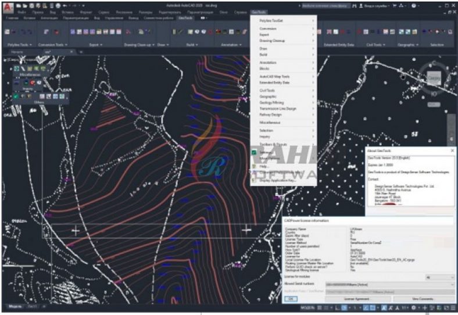Viewport: 458px width, 315px height.
Task: Click the Help... item icon in GeoTools menu
Action: (254, 166)
